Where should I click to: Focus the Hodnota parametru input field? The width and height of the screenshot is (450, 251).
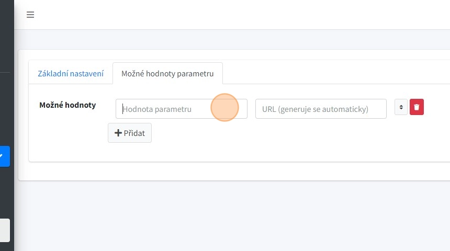[x=181, y=109]
